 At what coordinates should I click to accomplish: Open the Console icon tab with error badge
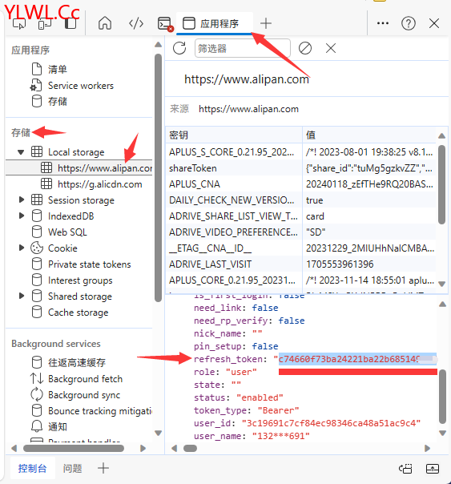pyautogui.click(x=165, y=24)
